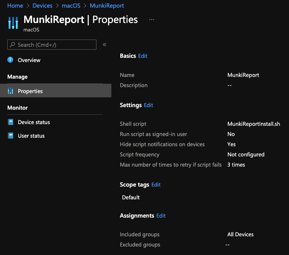Navigate to Devices breadcrumb
Screen dimensions: 289x255
42,6
